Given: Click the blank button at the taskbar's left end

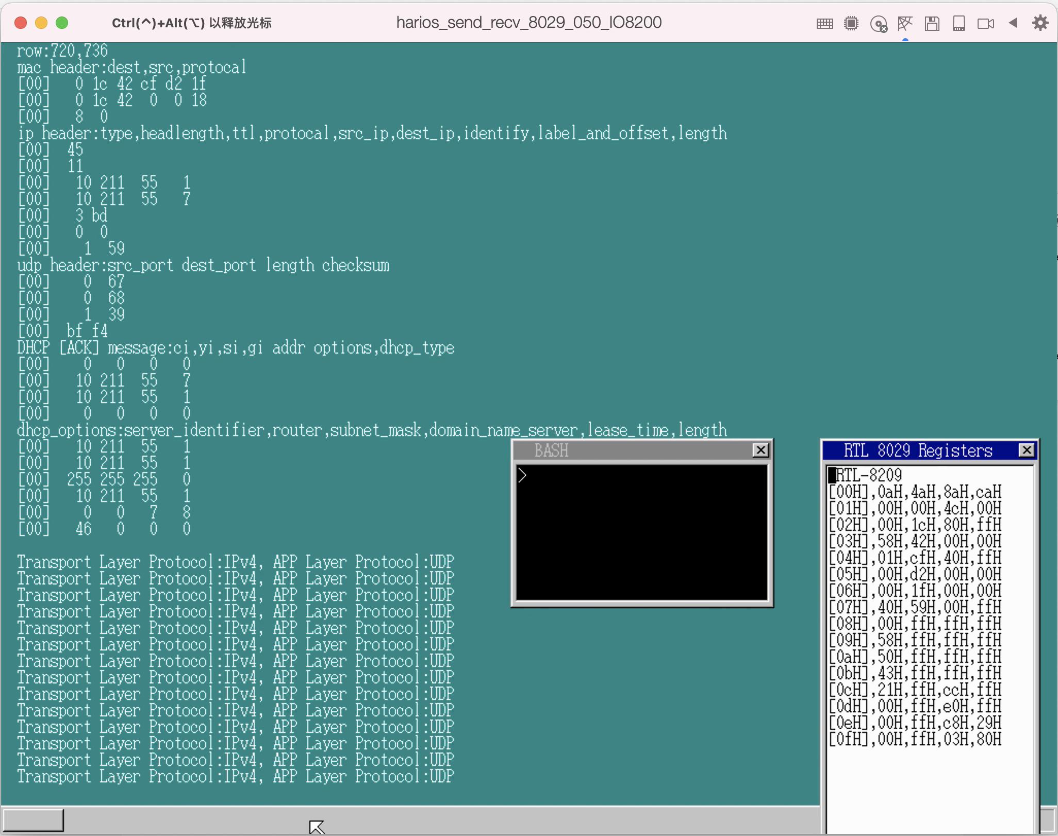Looking at the screenshot, I should [34, 820].
